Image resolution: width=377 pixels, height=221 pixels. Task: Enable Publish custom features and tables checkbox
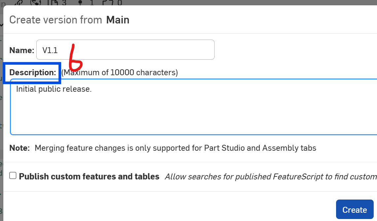[x=13, y=176]
